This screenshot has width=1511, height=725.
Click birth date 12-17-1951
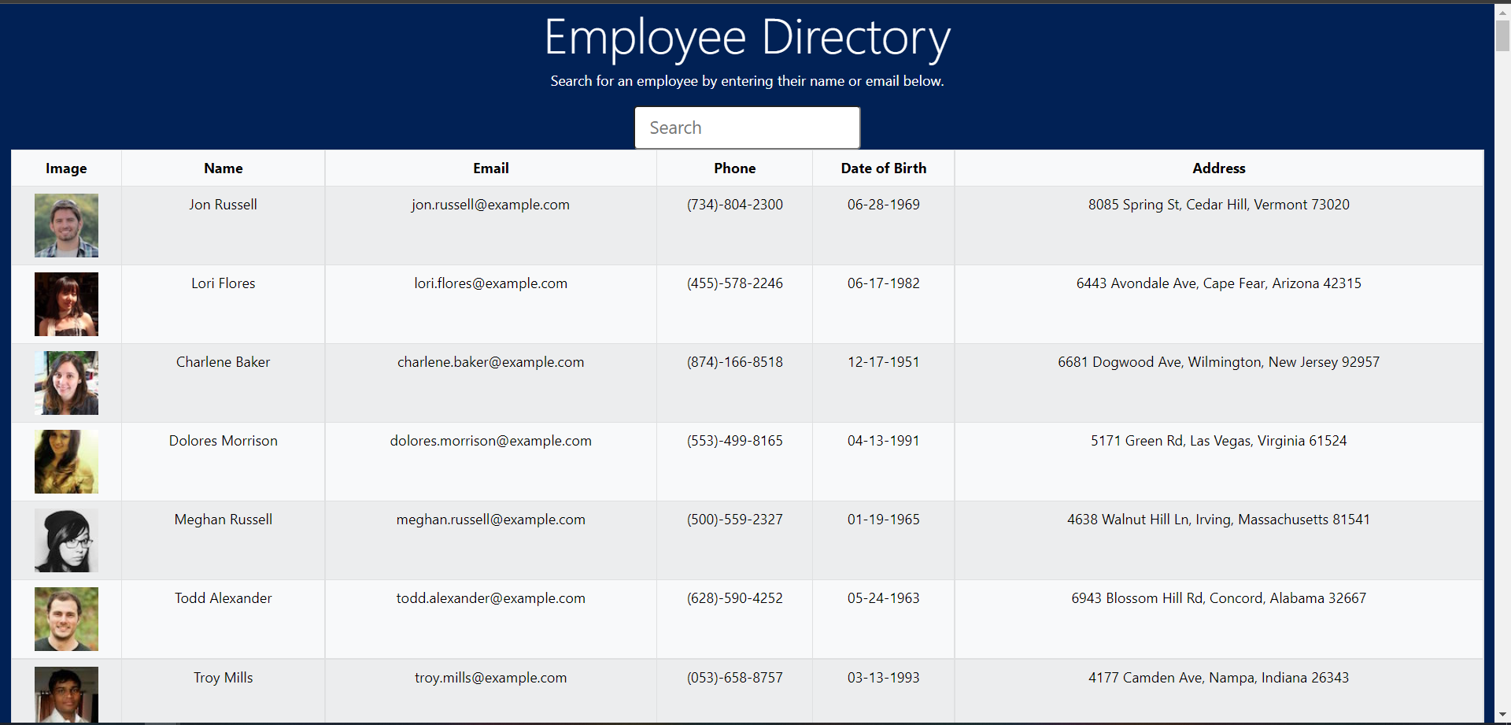pyautogui.click(x=884, y=362)
